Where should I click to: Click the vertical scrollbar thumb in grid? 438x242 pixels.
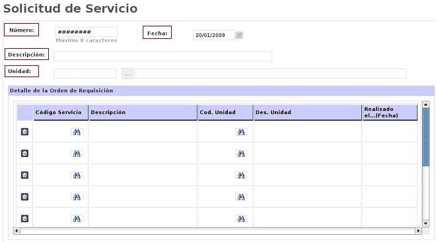[425, 137]
